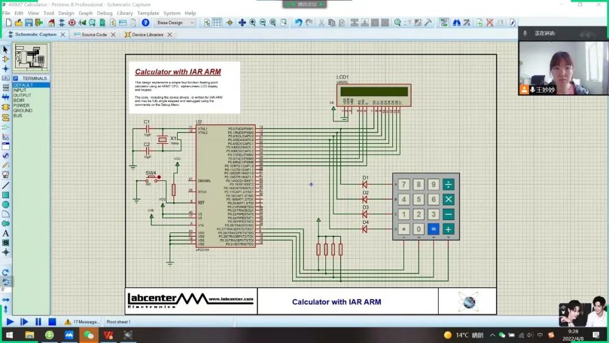Select the BIDIR terminal in the list
Image resolution: width=609 pixels, height=343 pixels.
pos(19,100)
